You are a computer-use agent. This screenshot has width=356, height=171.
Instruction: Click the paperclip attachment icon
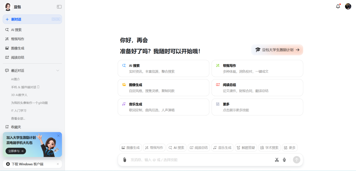click(125, 160)
